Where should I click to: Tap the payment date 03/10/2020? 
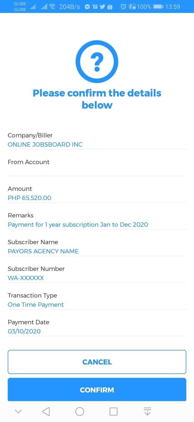point(24,331)
